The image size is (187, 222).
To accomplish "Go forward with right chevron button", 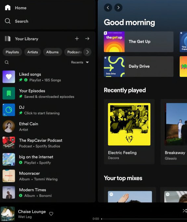I will [x=118, y=8].
